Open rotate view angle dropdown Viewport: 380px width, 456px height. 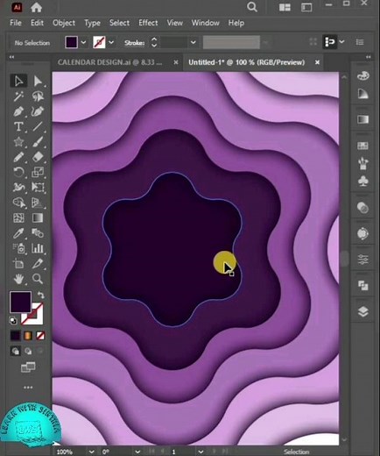point(137,452)
